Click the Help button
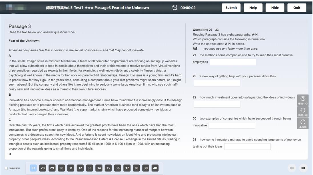313x175 pixels. 253,8
